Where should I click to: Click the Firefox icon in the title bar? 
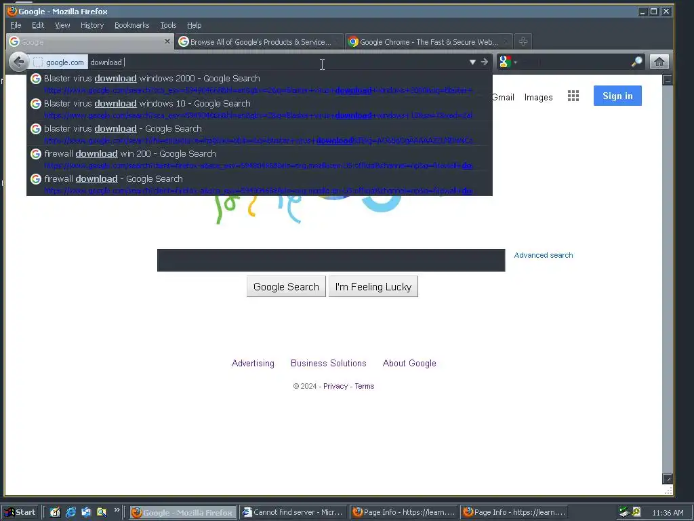click(12, 11)
